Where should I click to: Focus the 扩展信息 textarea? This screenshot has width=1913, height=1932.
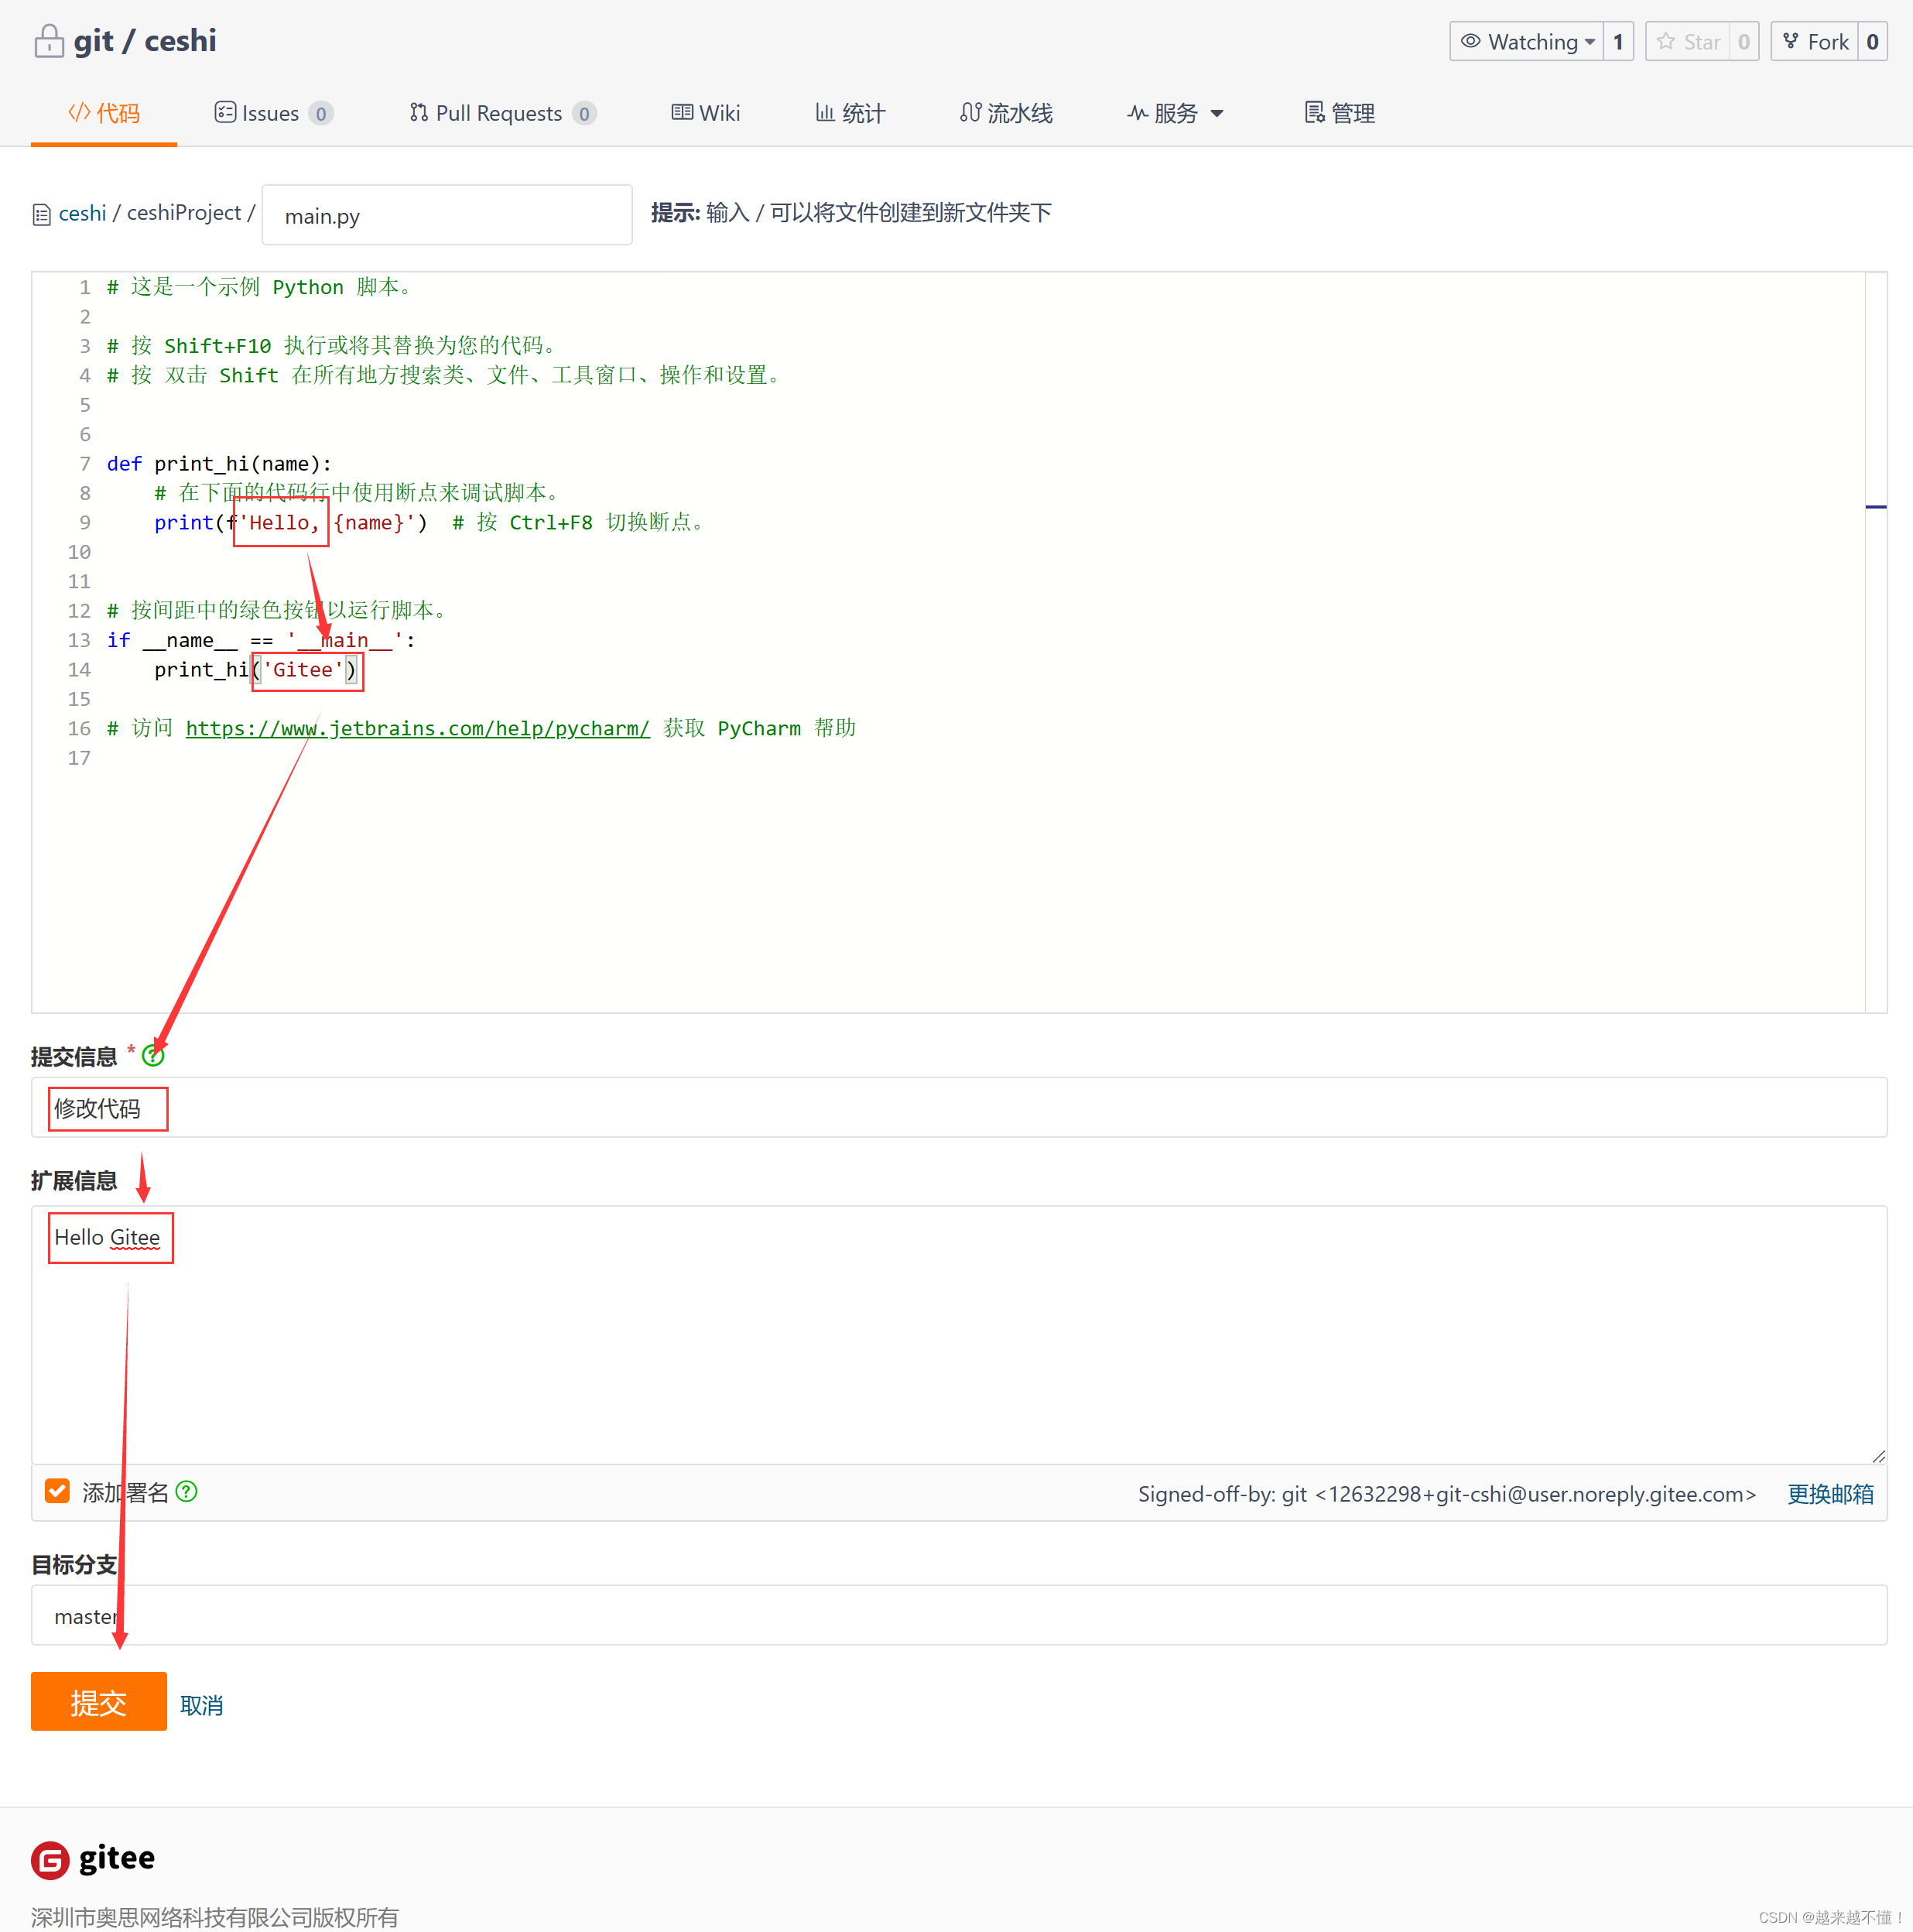click(x=959, y=1335)
